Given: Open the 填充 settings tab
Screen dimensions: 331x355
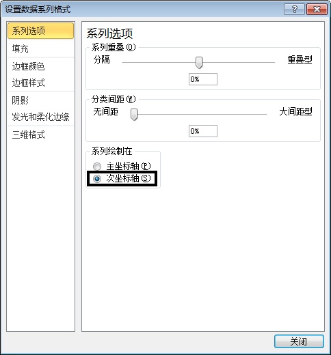Looking at the screenshot, I should [x=40, y=48].
